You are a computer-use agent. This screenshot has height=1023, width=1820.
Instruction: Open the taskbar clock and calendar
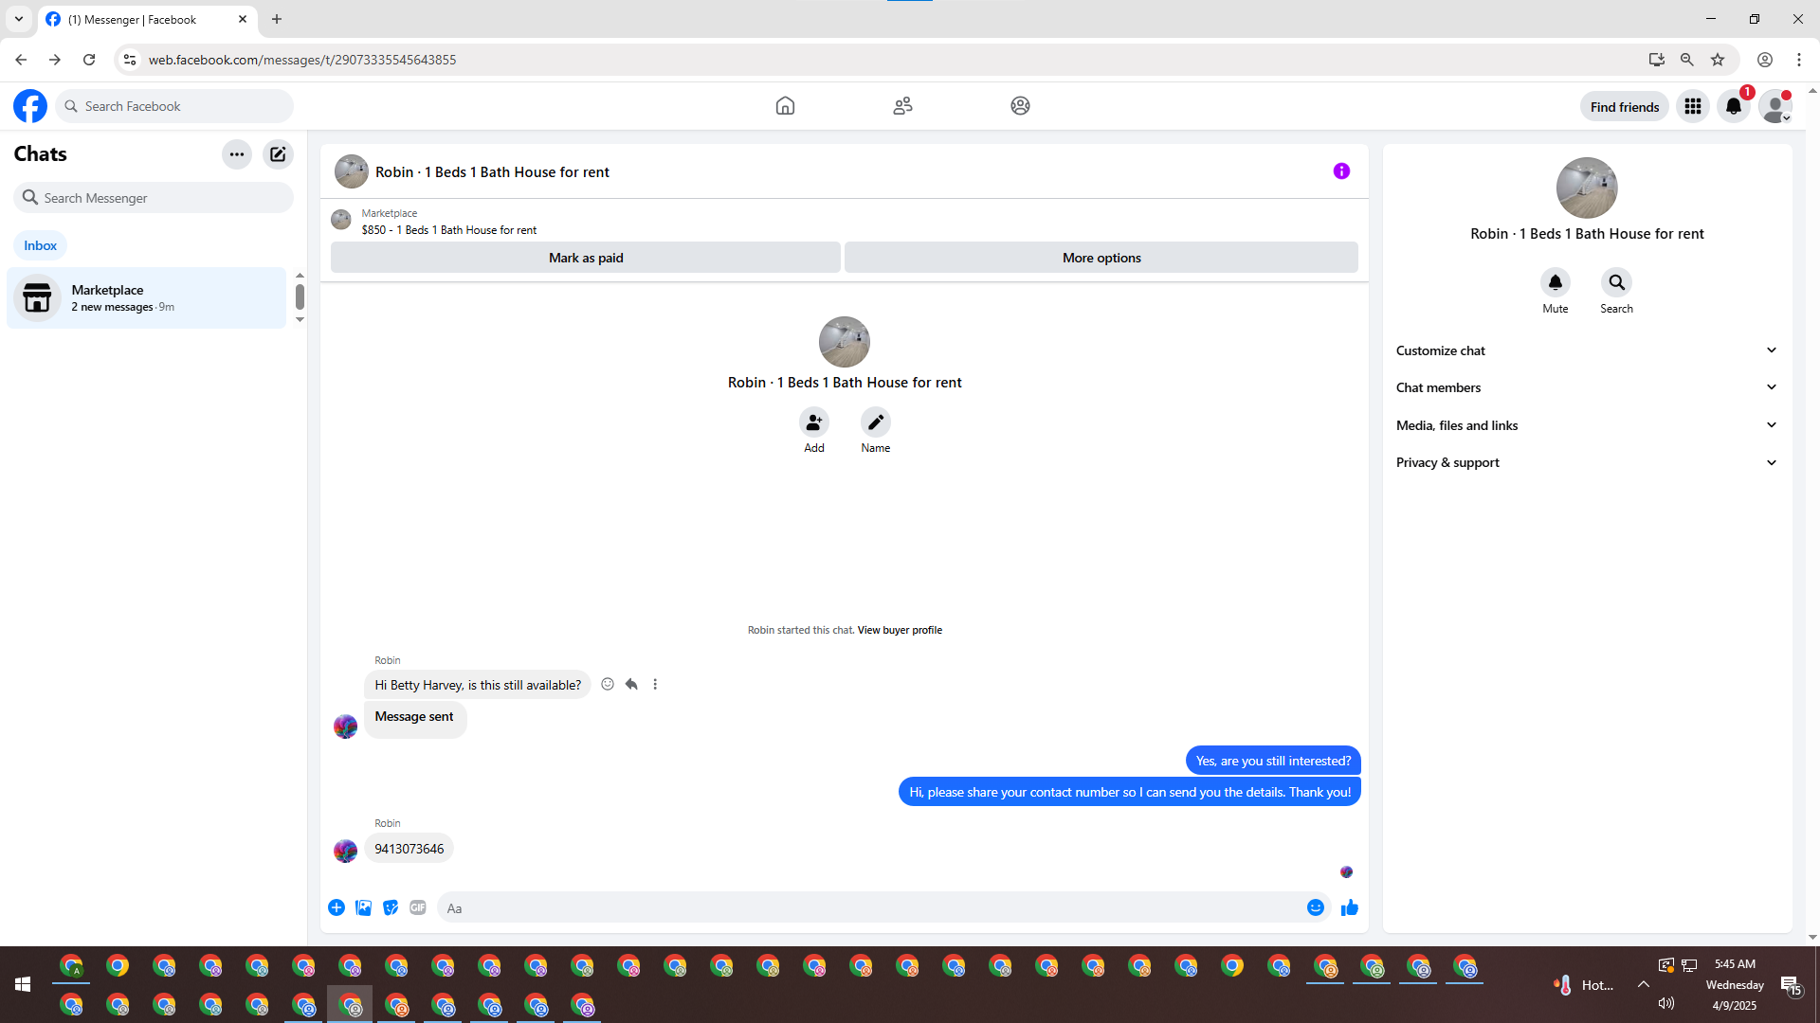1735,985
